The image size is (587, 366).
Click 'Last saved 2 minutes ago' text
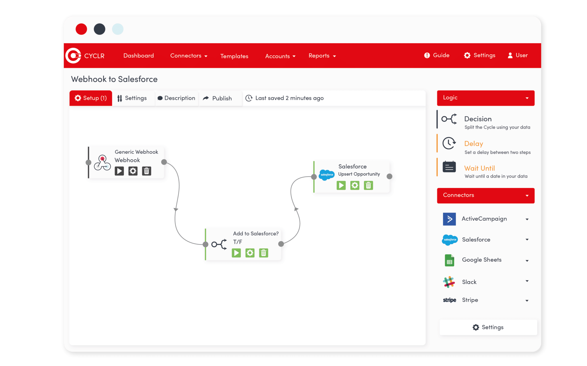(x=289, y=98)
